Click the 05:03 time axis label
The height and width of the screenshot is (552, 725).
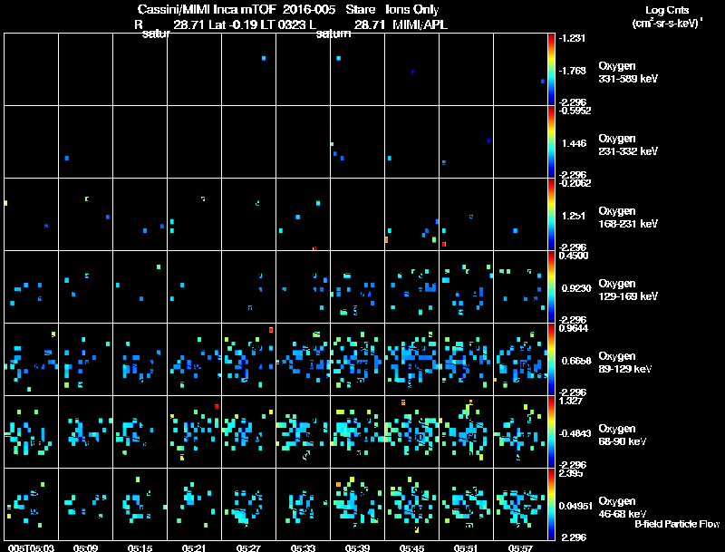32,547
